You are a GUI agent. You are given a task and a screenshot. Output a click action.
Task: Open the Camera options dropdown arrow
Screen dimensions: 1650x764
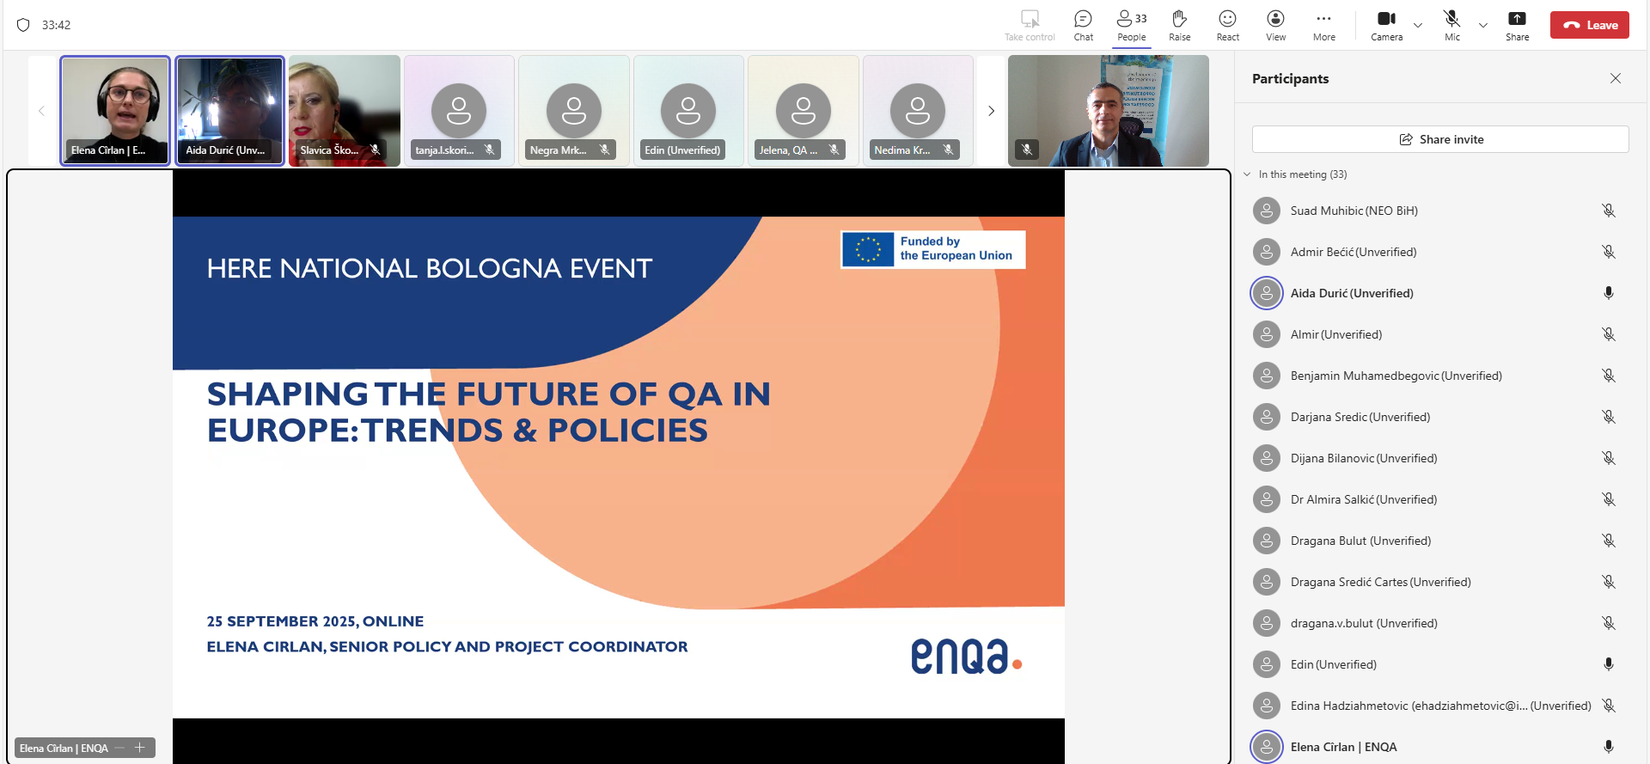point(1418,25)
